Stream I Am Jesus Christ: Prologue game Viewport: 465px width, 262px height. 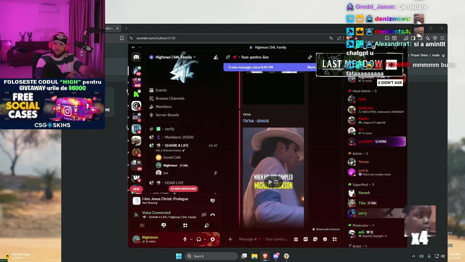[x=213, y=201]
